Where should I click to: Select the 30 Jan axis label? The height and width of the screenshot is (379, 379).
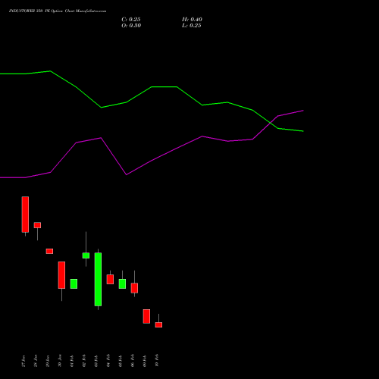pyautogui.click(x=60, y=361)
